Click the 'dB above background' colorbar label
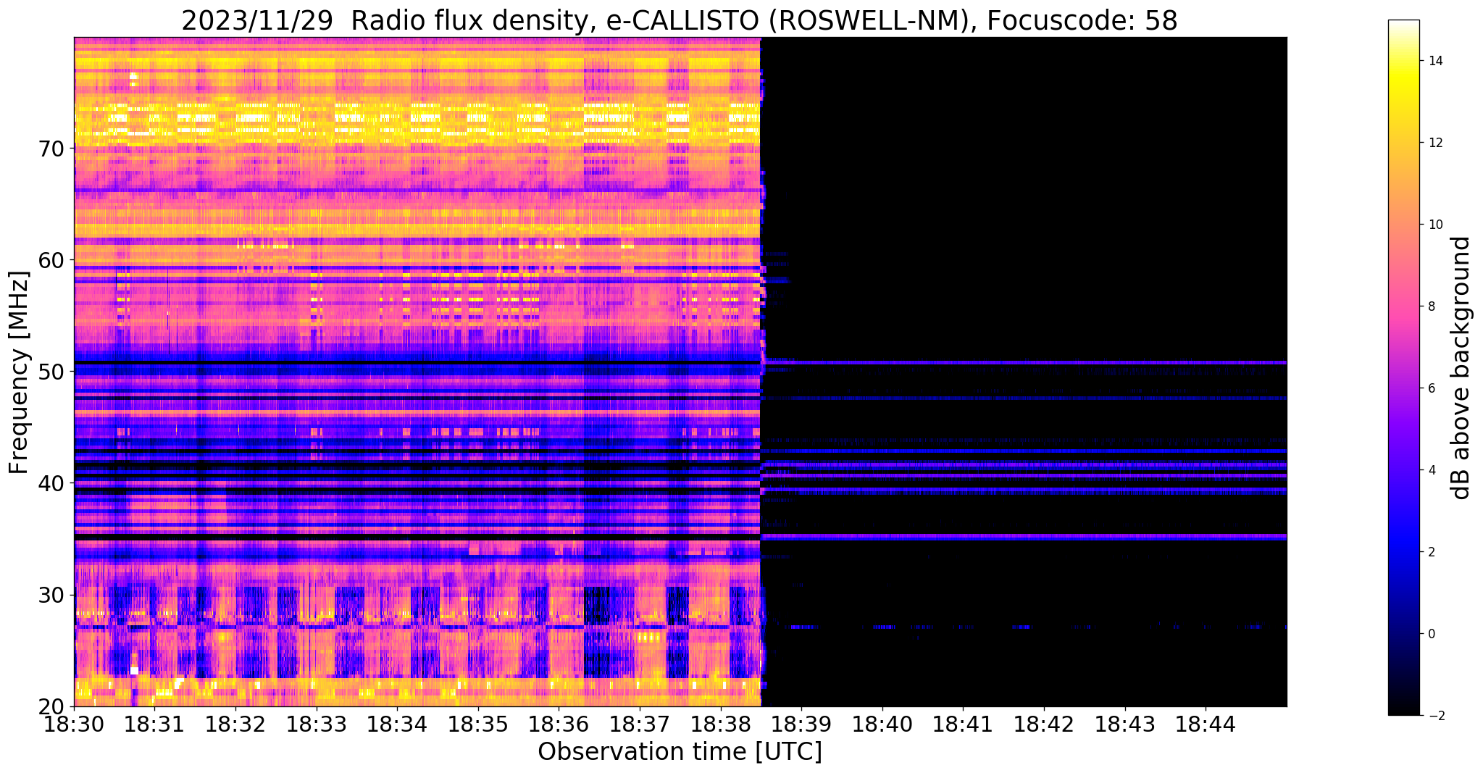1483x773 pixels. [x=1461, y=367]
